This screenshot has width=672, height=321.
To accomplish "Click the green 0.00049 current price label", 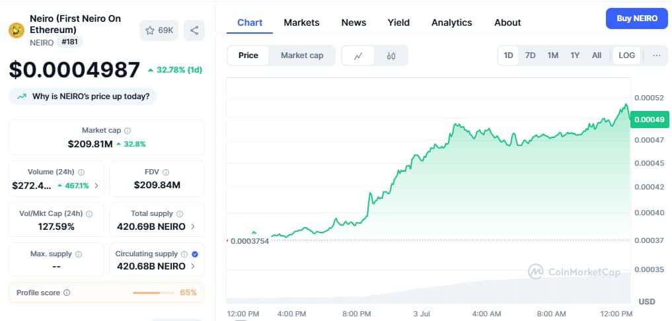I will [x=649, y=120].
